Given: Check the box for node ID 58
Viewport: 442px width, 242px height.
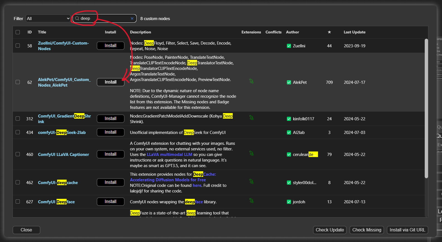Looking at the screenshot, I should [x=18, y=46].
